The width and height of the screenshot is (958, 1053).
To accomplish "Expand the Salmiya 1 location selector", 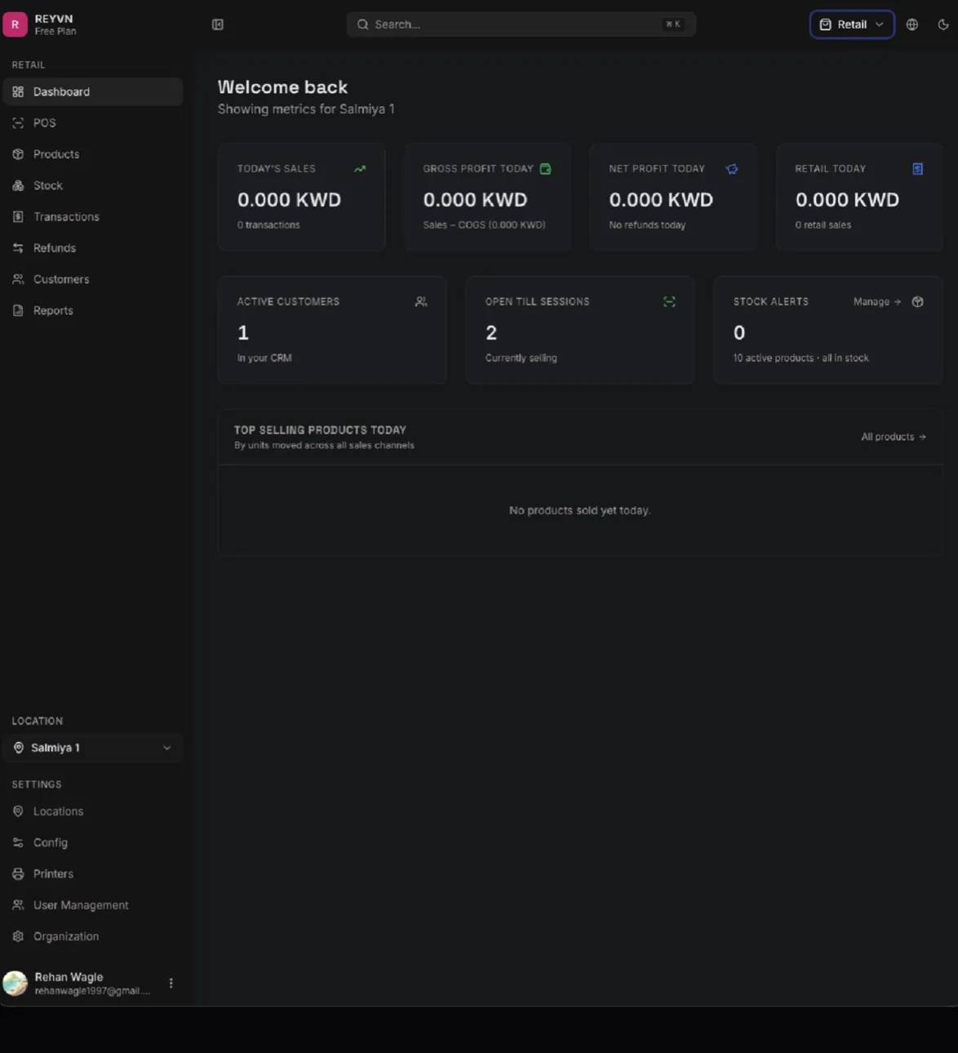I will coord(93,749).
